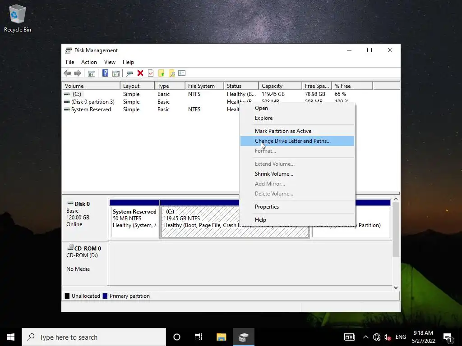Sort by the Free Space column header
The image size is (462, 346).
(x=317, y=86)
